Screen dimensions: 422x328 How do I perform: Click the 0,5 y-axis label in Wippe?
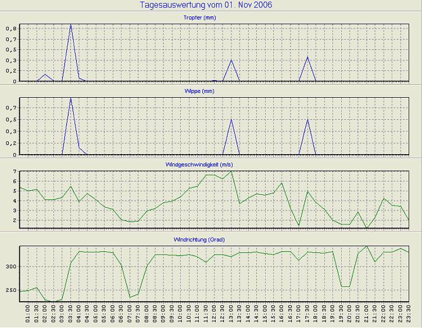click(x=12, y=119)
